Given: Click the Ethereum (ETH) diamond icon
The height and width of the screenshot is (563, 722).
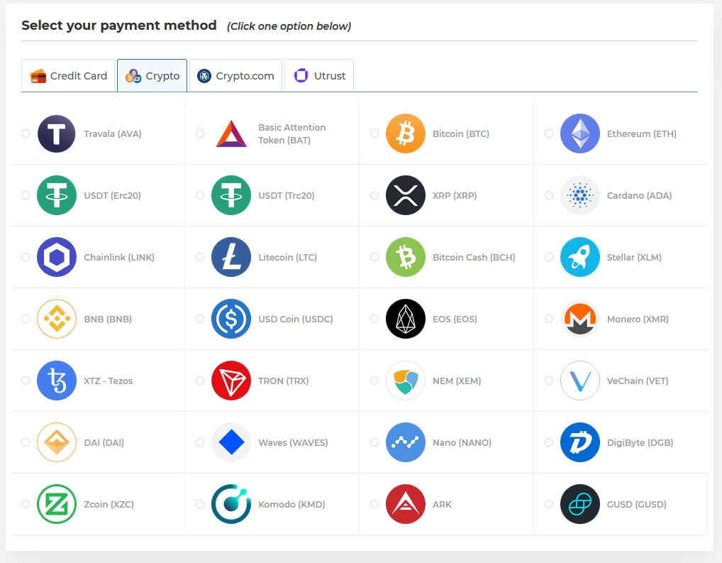Looking at the screenshot, I should 580,133.
